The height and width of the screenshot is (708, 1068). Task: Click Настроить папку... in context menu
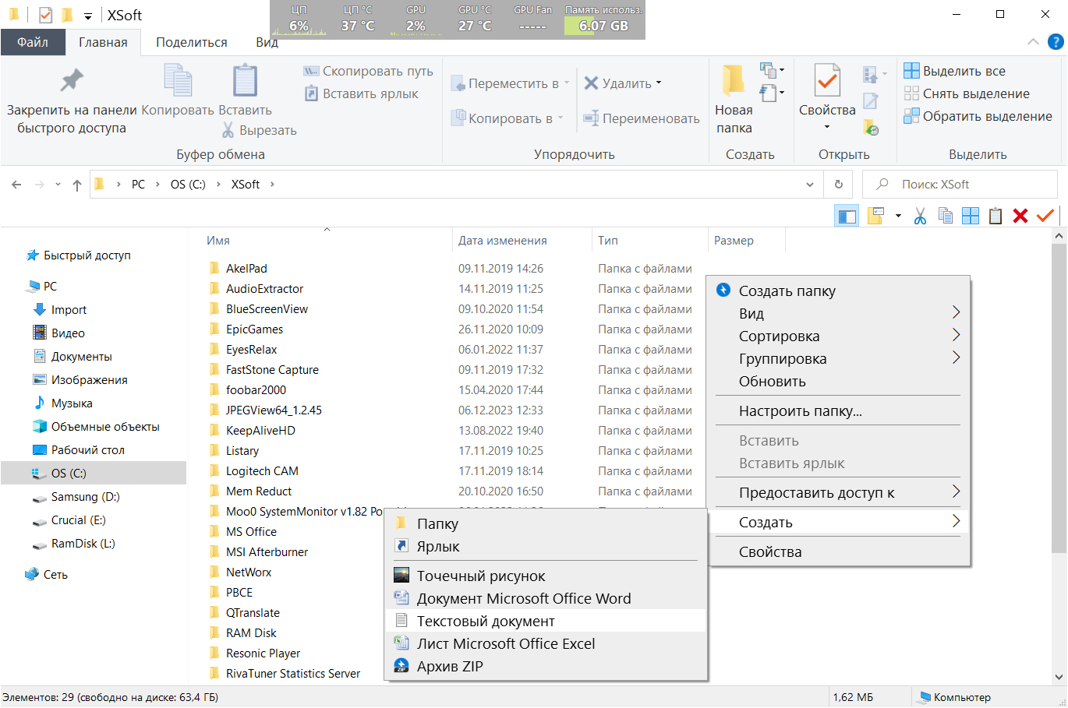click(x=838, y=410)
